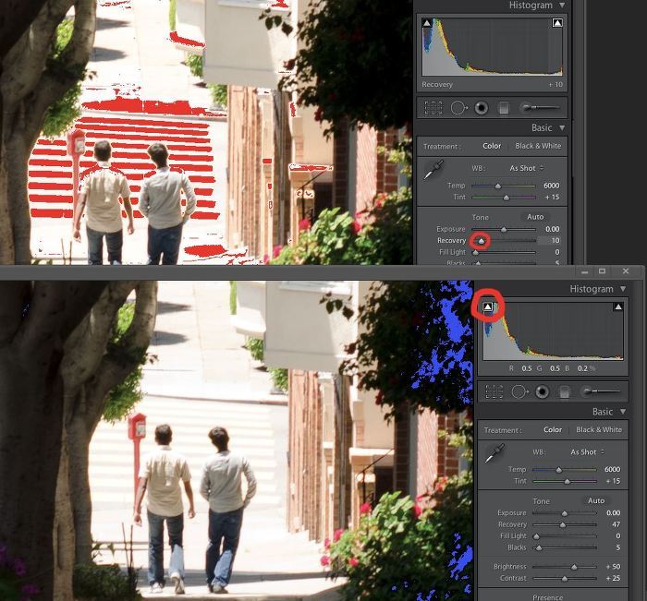This screenshot has height=601, width=647.
Task: Select the Adjustment Brush tool in upper panel
Action: [540, 108]
